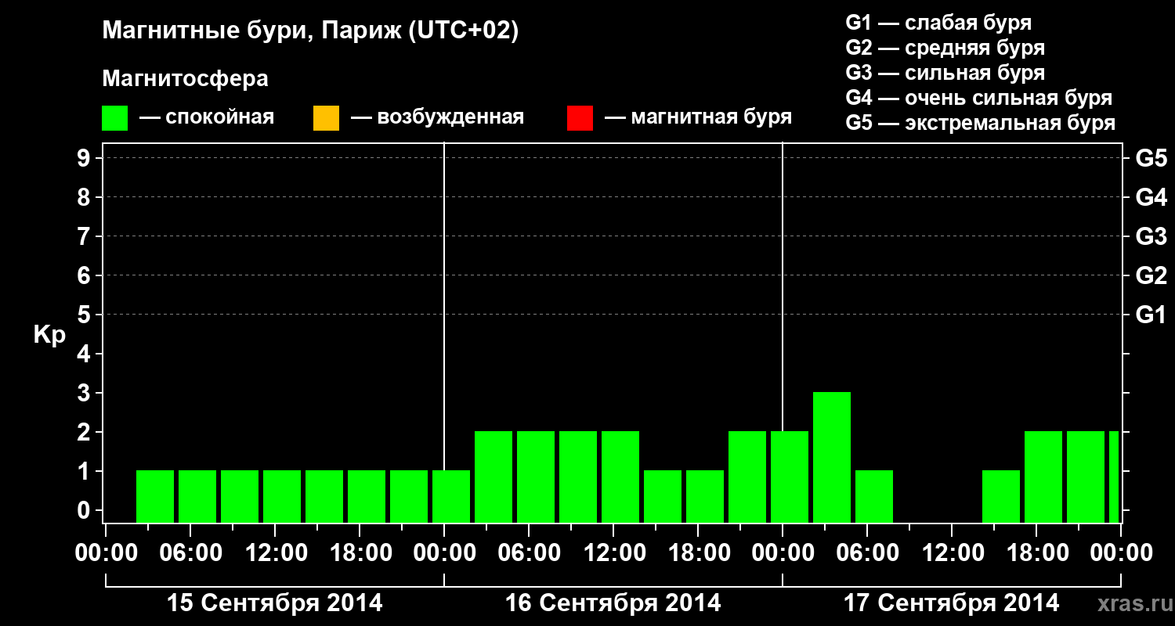Click the G4 label on right axis
This screenshot has height=626, width=1175.
coord(1151,197)
